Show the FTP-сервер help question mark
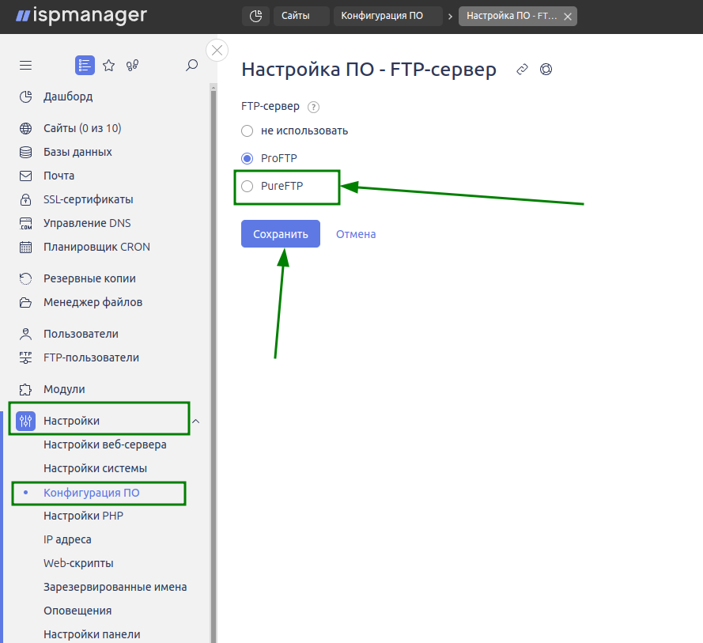703x643 pixels. click(x=313, y=108)
